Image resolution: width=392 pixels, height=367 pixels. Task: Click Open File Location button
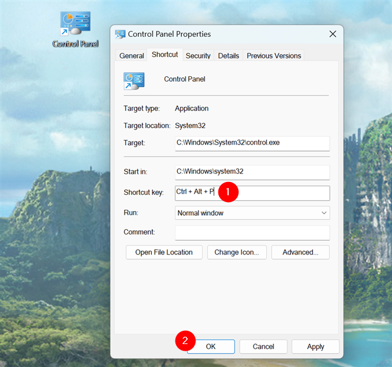pos(164,252)
